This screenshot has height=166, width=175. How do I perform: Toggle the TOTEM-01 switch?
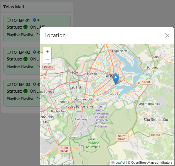(39, 20)
